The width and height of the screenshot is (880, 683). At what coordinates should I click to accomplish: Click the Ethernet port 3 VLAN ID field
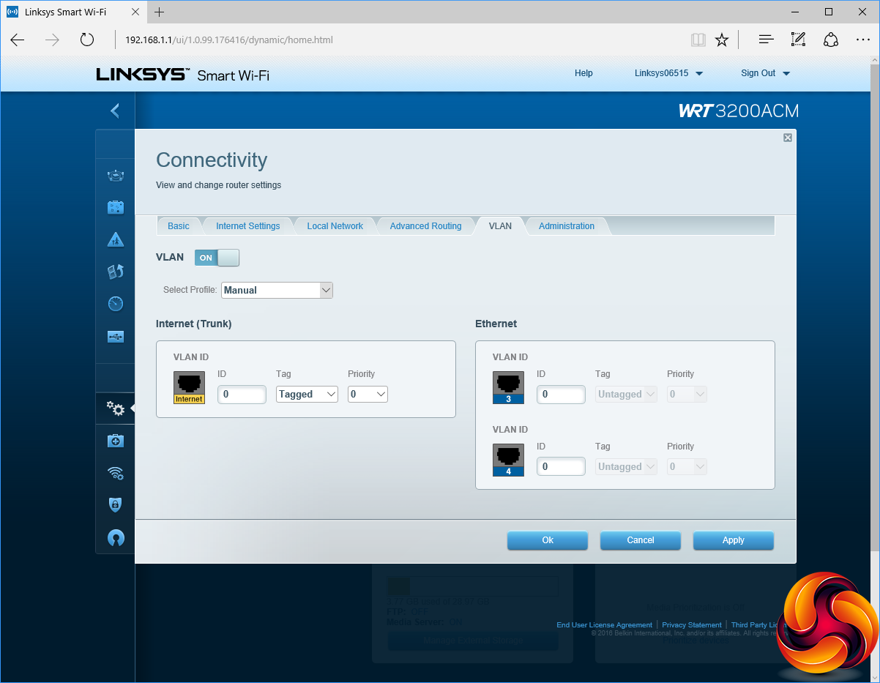(x=561, y=395)
